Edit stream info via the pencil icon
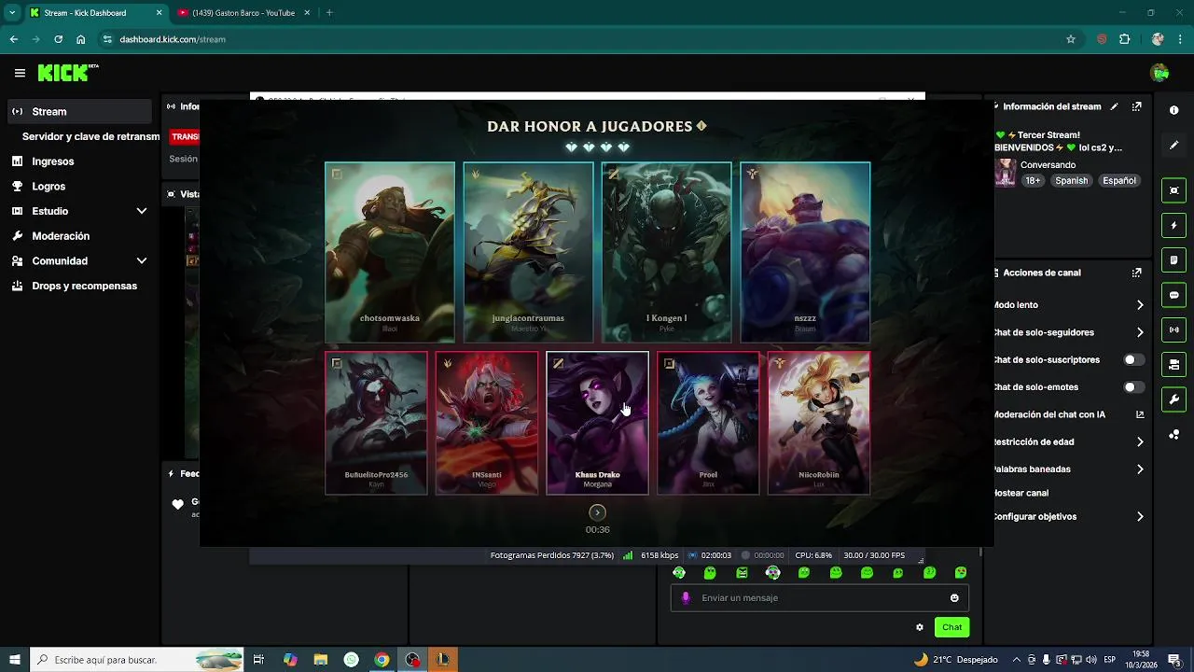The width and height of the screenshot is (1194, 672). [x=1114, y=106]
